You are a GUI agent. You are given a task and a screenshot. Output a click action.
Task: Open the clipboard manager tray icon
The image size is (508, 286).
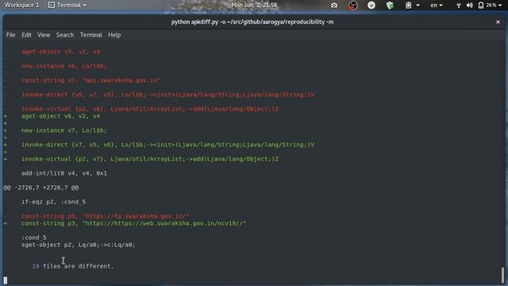409,6
